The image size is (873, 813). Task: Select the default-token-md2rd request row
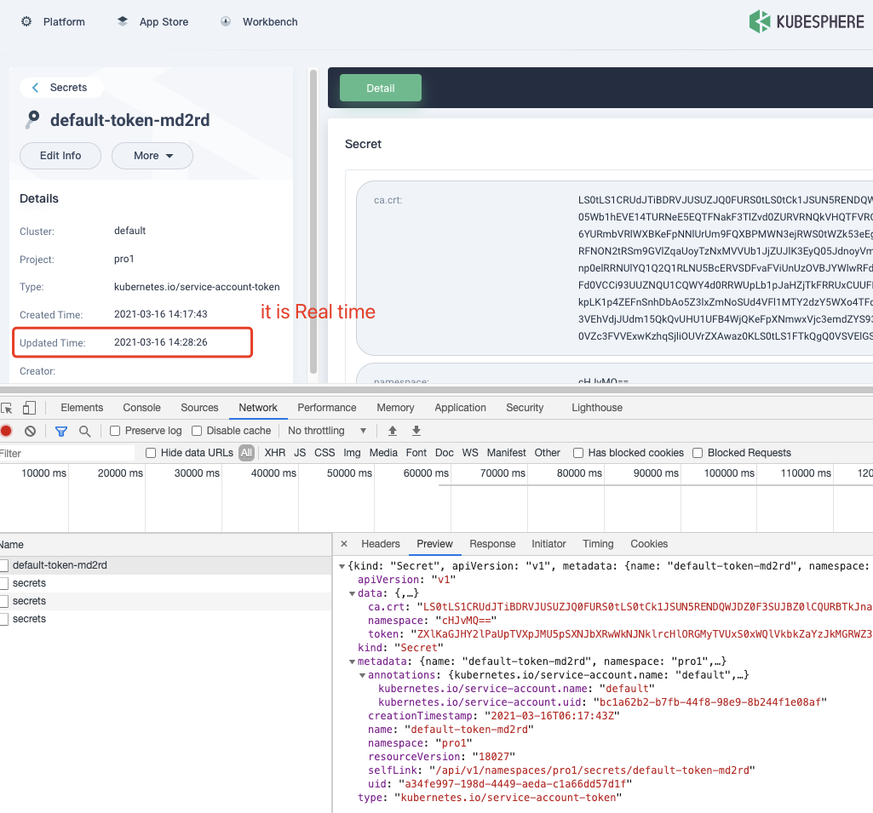(x=166, y=565)
